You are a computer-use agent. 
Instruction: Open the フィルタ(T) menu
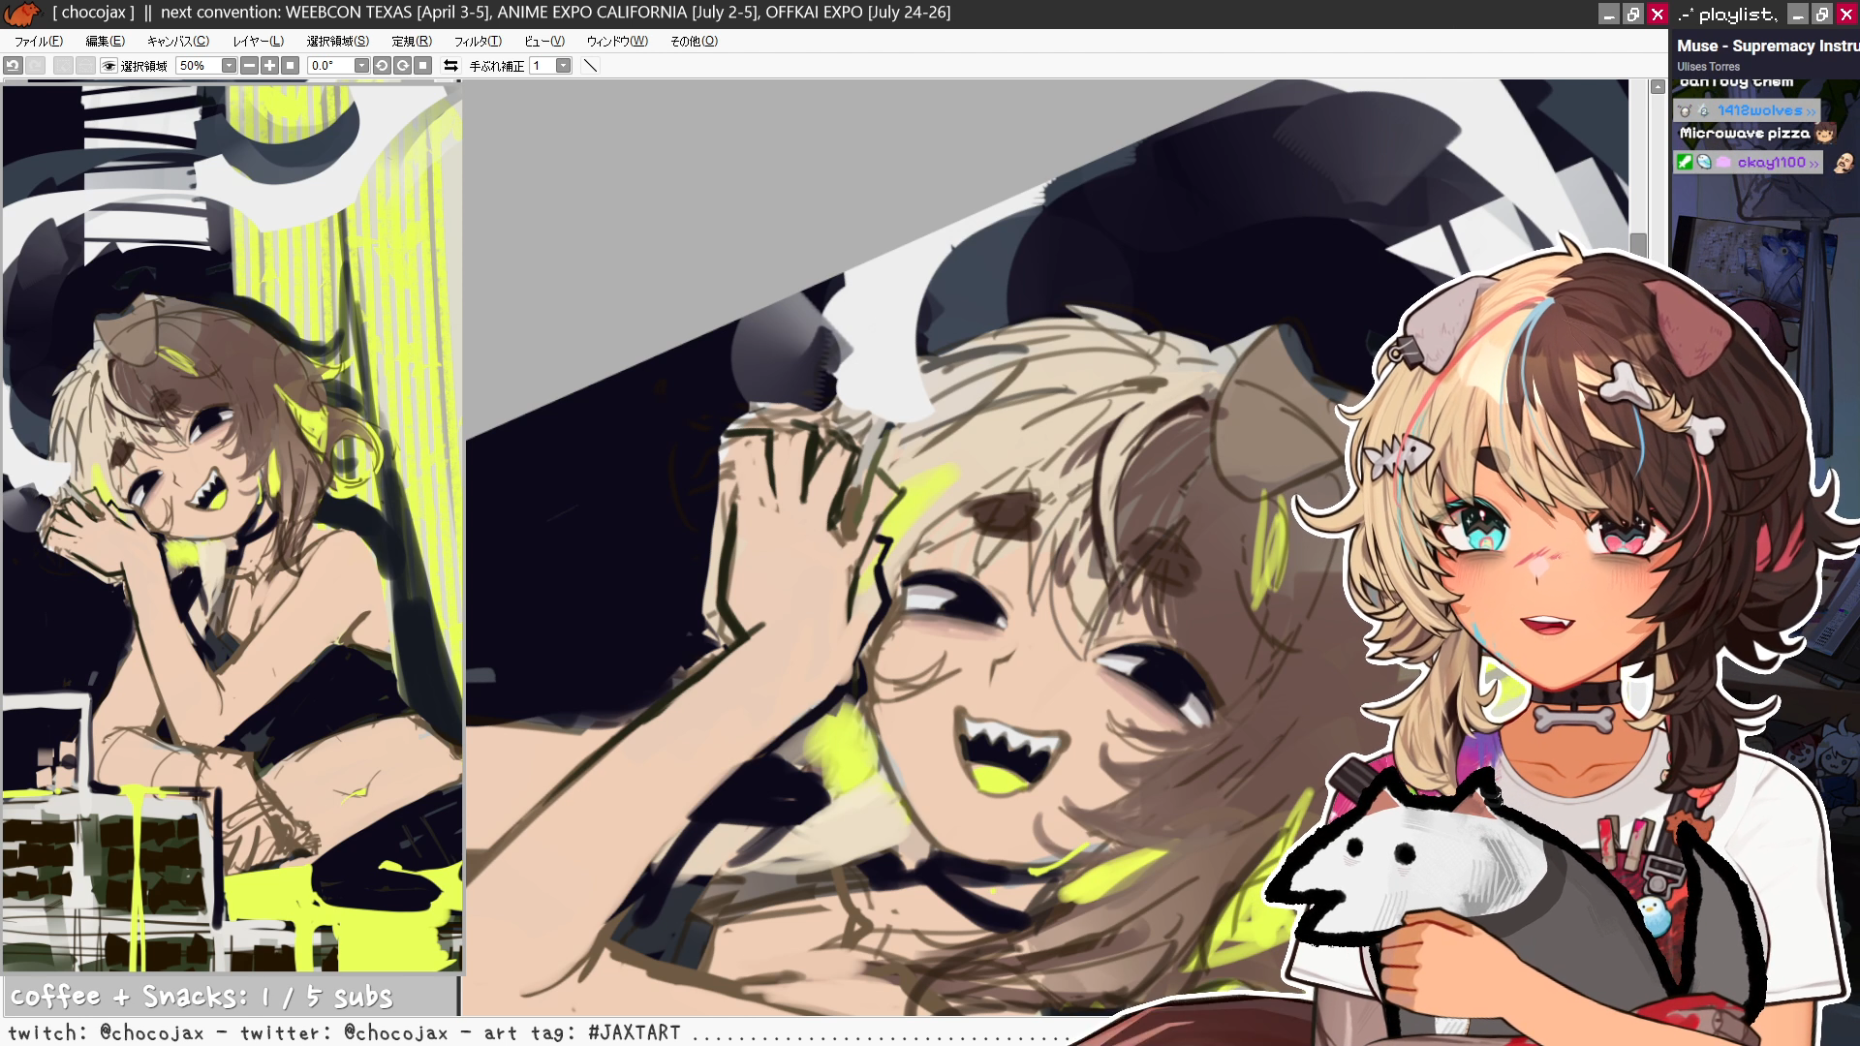point(478,41)
